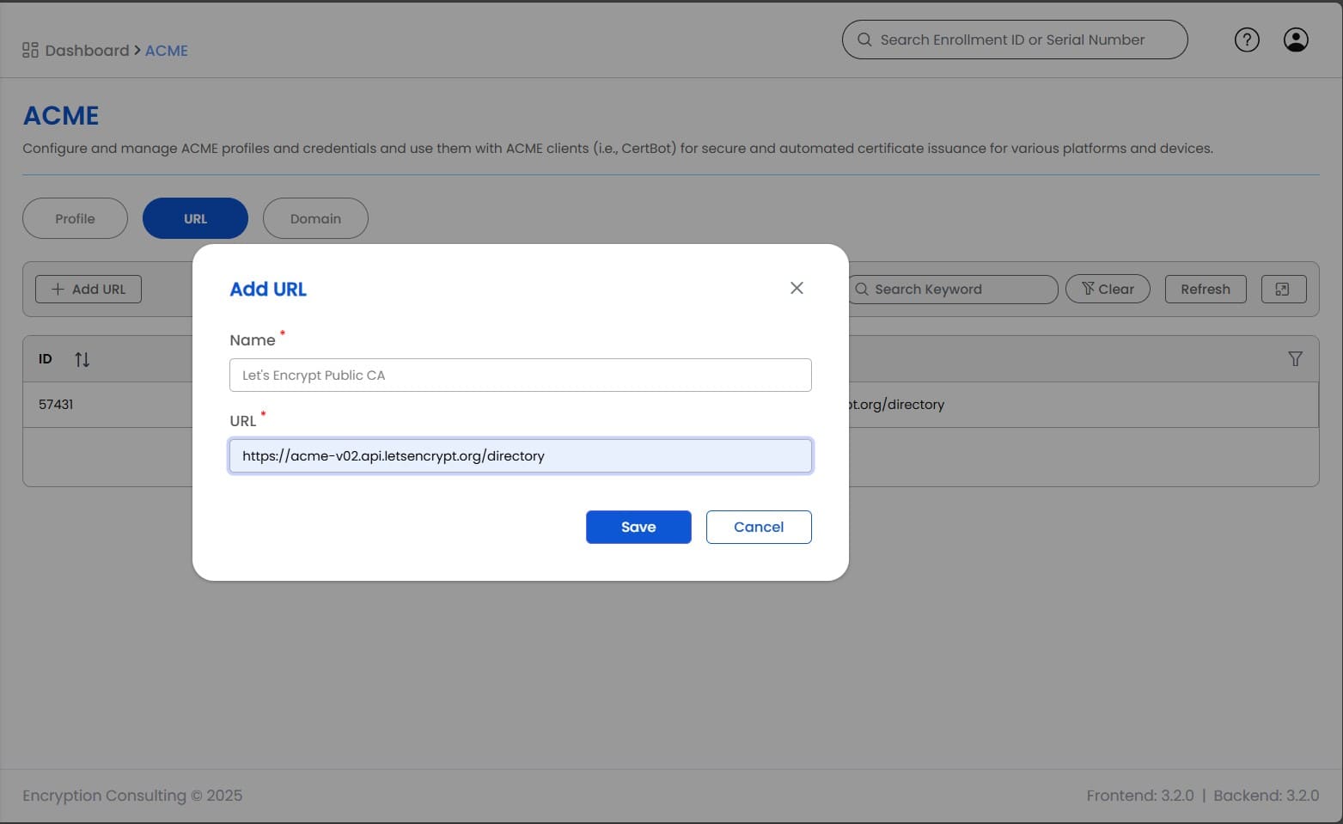Click the ID column sort arrows icon
The width and height of the screenshot is (1343, 824).
click(82, 359)
